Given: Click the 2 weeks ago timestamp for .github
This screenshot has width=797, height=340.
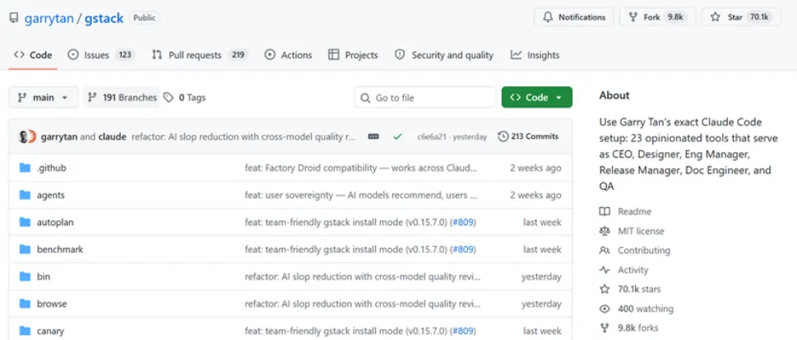Looking at the screenshot, I should [x=535, y=168].
